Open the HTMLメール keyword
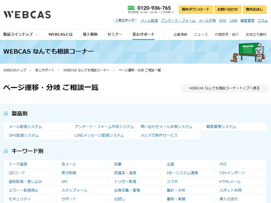The image size is (271, 203). coord(230,181)
